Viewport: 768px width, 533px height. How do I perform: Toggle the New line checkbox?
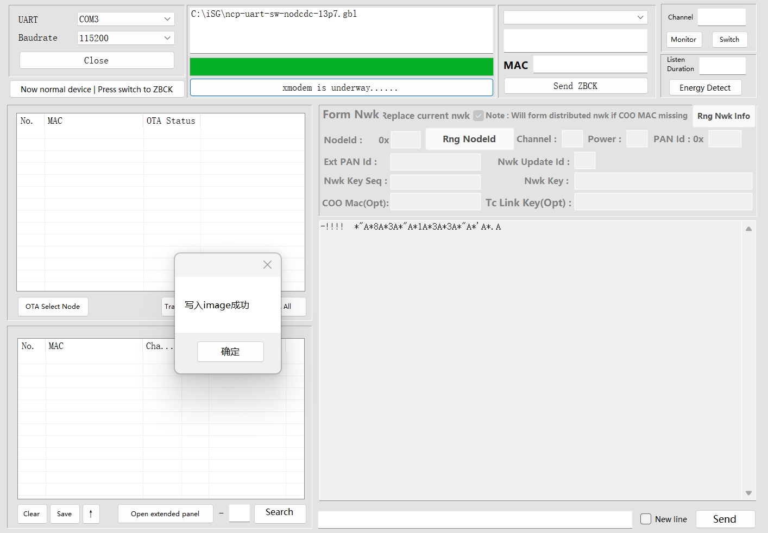click(x=646, y=519)
